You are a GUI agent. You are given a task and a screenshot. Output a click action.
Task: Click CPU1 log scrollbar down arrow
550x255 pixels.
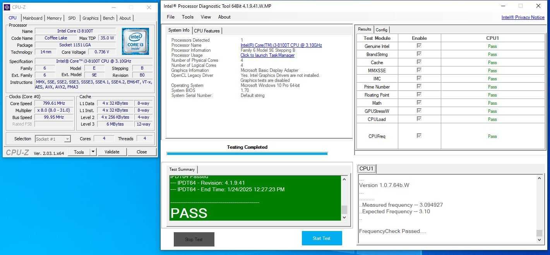click(540, 240)
